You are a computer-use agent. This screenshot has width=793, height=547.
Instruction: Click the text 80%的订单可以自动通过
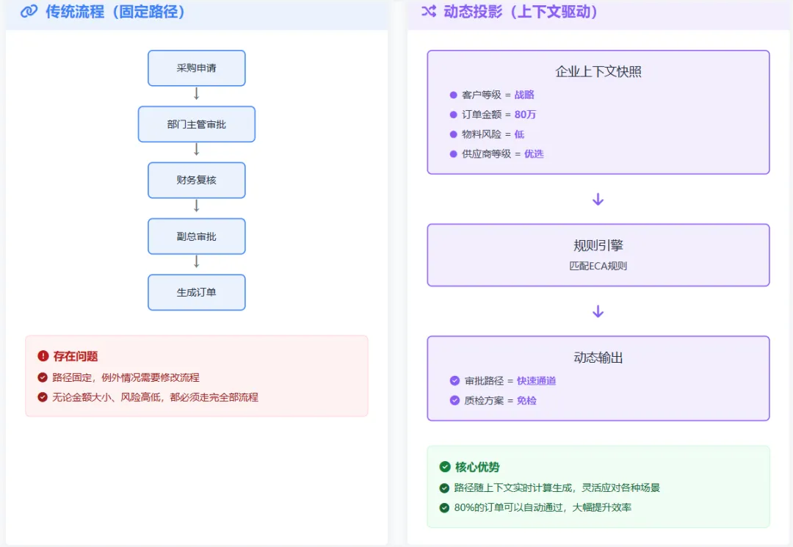tap(508, 507)
